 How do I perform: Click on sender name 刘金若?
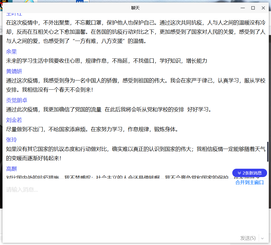14,120
